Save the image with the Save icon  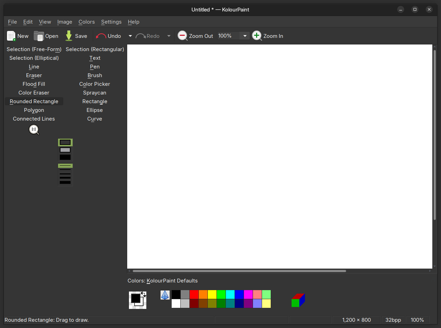(x=69, y=36)
